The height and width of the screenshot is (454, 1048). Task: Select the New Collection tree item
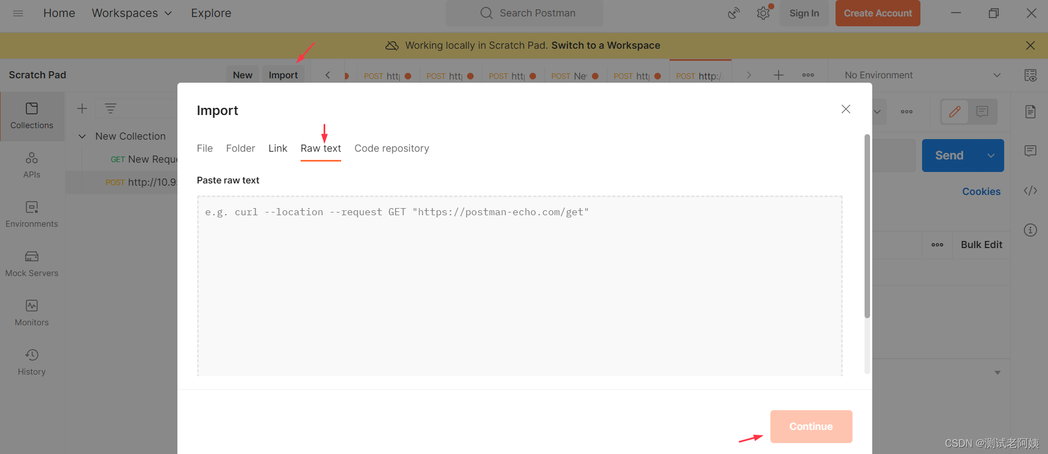130,136
